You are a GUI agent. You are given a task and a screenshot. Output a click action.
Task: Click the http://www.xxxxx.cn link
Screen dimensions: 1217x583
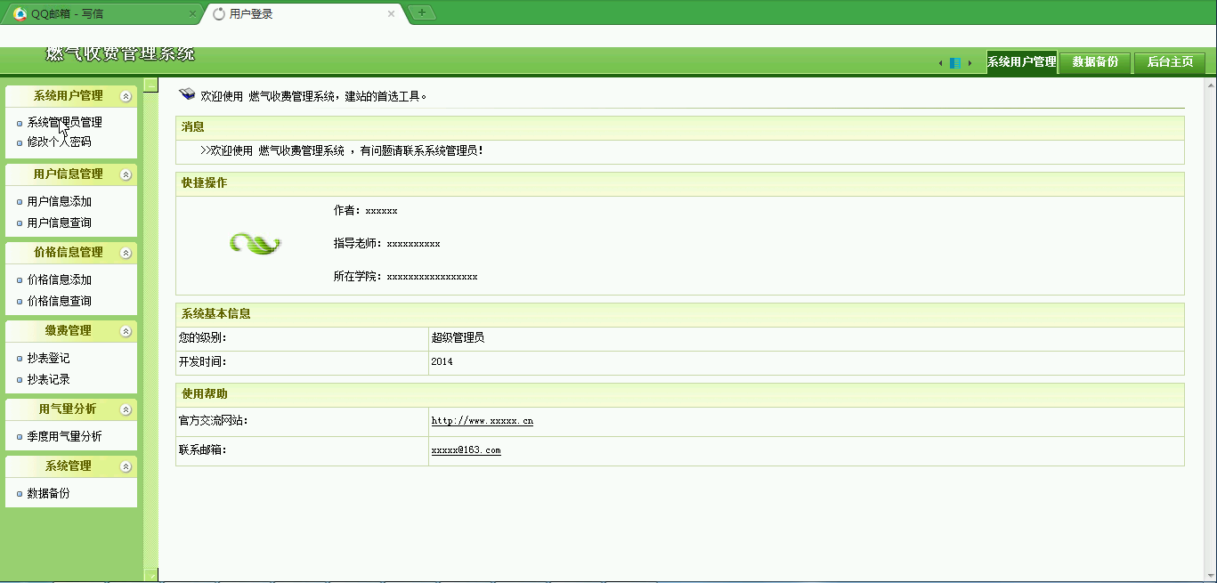[x=482, y=421]
